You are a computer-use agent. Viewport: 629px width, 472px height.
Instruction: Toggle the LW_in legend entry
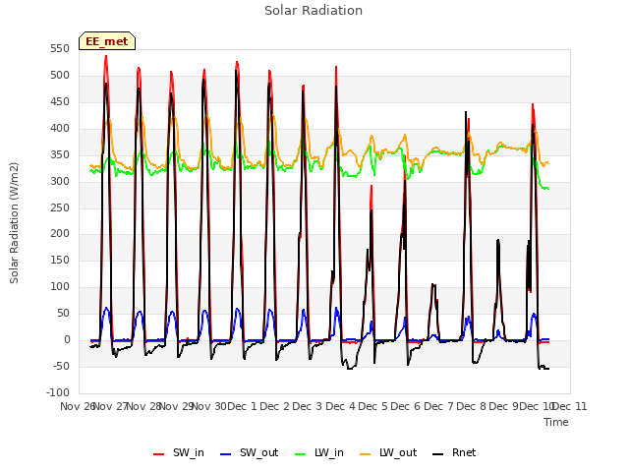point(319,452)
